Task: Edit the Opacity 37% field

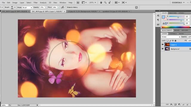Action: 42,7
